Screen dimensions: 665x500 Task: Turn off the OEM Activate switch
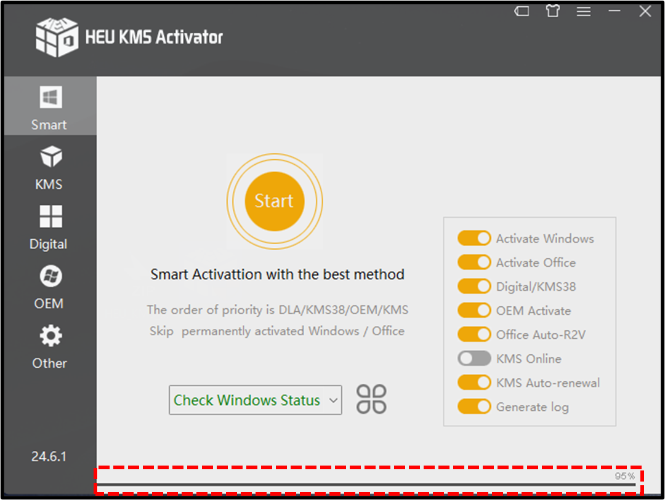pos(474,311)
